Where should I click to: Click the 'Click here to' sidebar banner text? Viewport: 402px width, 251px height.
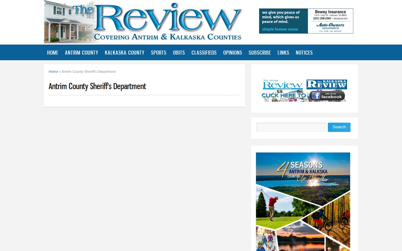(x=284, y=95)
